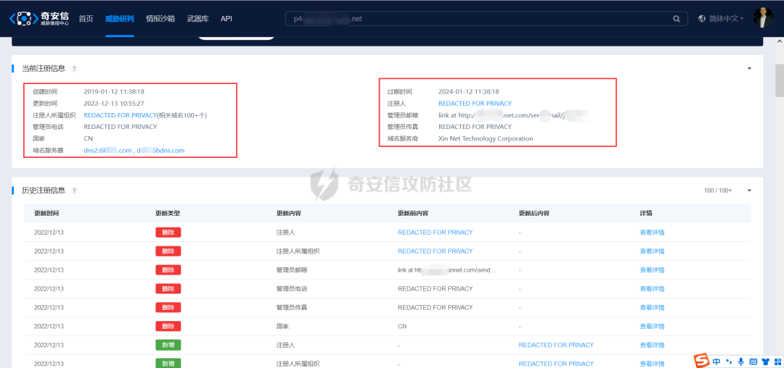
Task: Click the 更新类型 column header
Action: click(168, 213)
